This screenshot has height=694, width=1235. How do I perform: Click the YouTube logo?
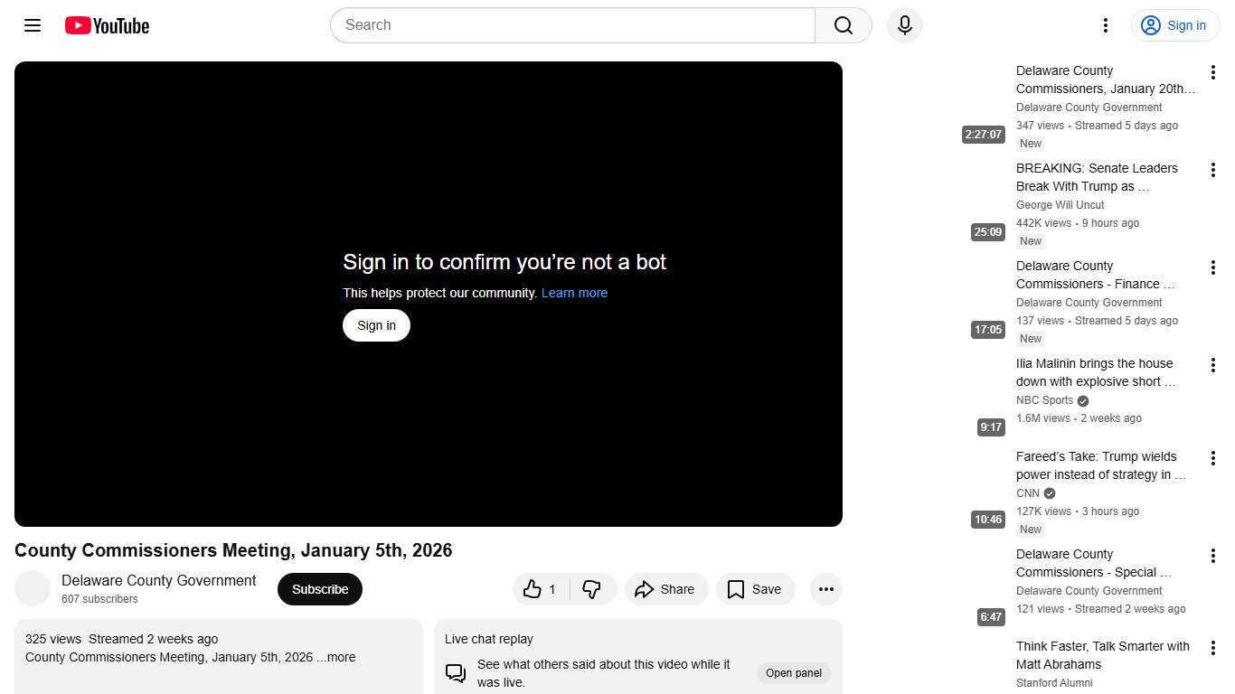click(107, 25)
